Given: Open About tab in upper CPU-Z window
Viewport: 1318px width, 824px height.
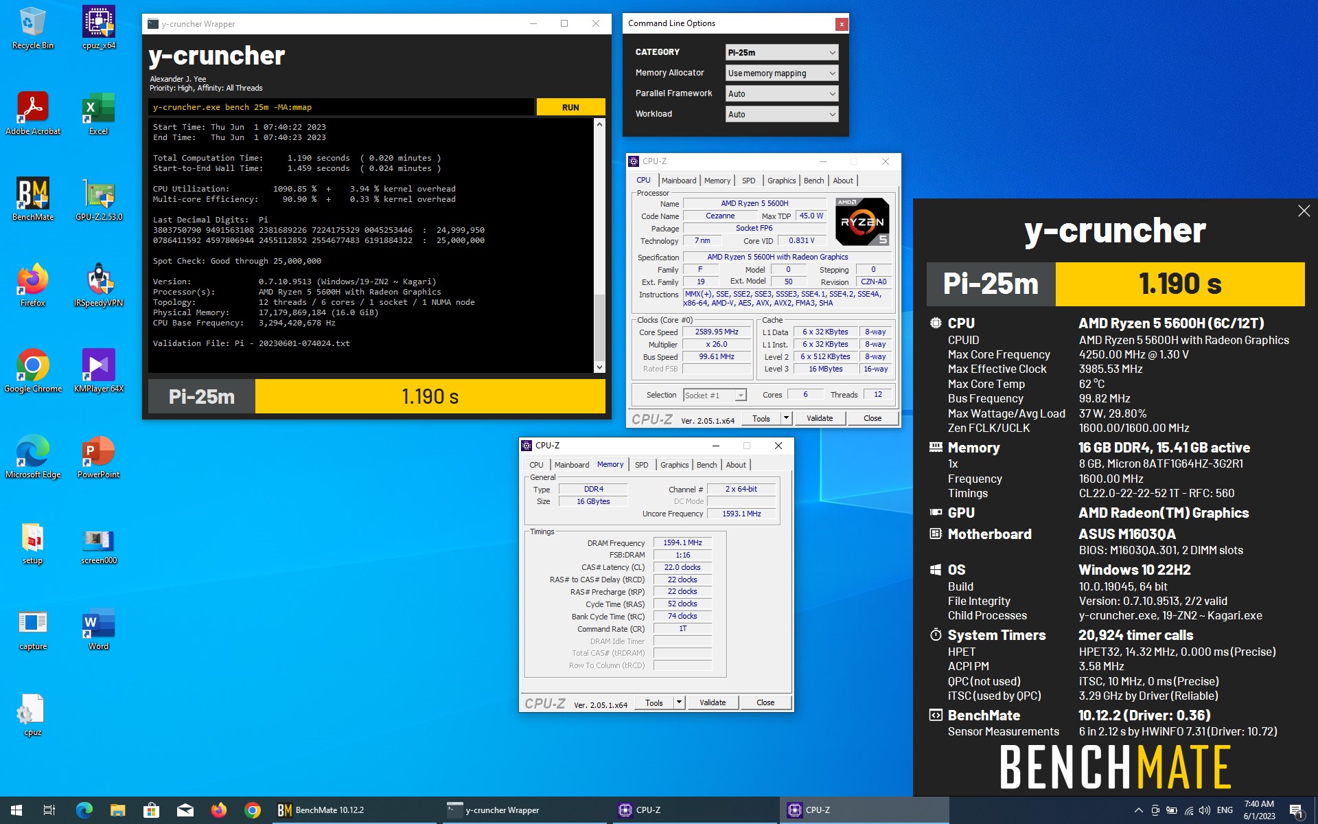Looking at the screenshot, I should point(843,181).
